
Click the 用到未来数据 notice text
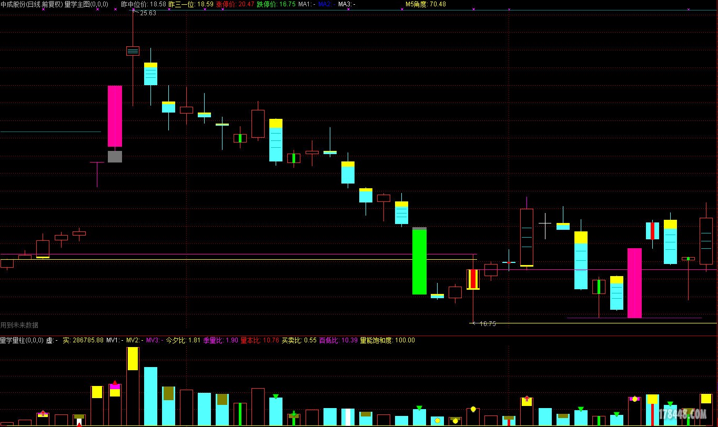click(x=19, y=326)
